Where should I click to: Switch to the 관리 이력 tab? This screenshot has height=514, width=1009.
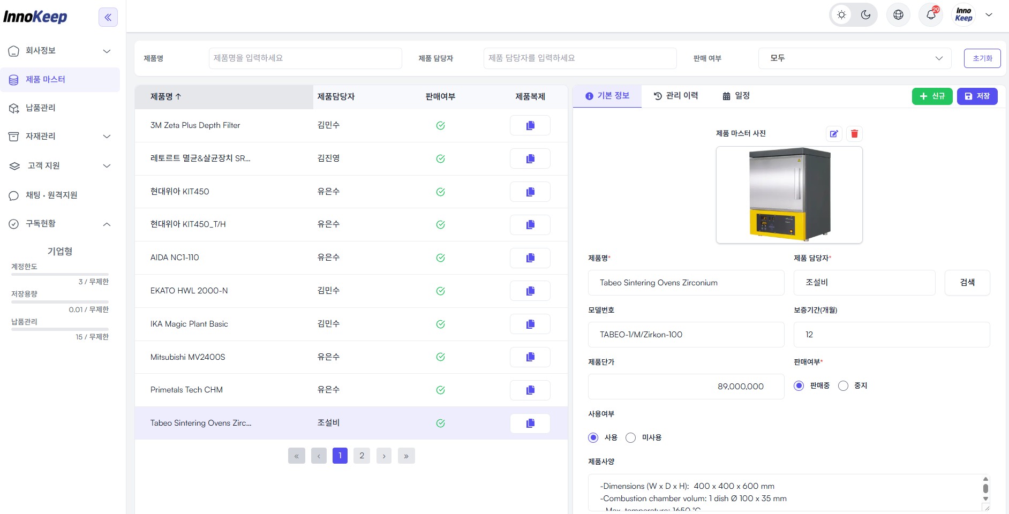(x=676, y=96)
